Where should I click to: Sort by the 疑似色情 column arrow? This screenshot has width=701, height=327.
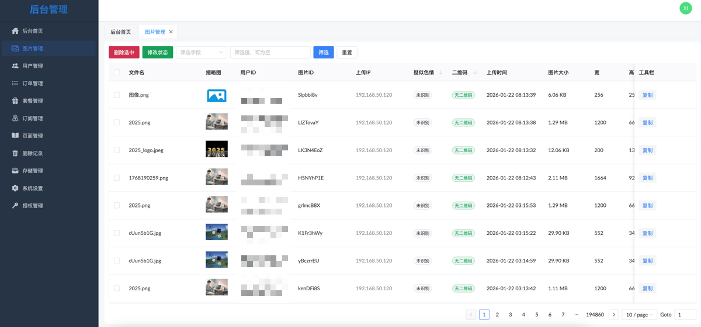click(x=441, y=73)
